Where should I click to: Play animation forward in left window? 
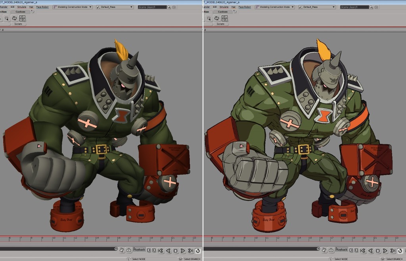click(x=183, y=251)
